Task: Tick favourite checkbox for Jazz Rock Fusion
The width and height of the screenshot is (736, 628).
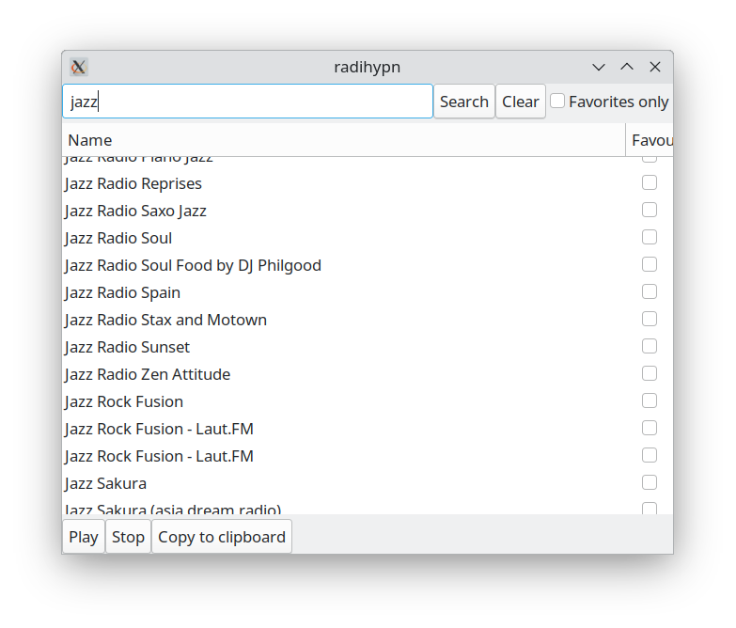Action: point(650,400)
